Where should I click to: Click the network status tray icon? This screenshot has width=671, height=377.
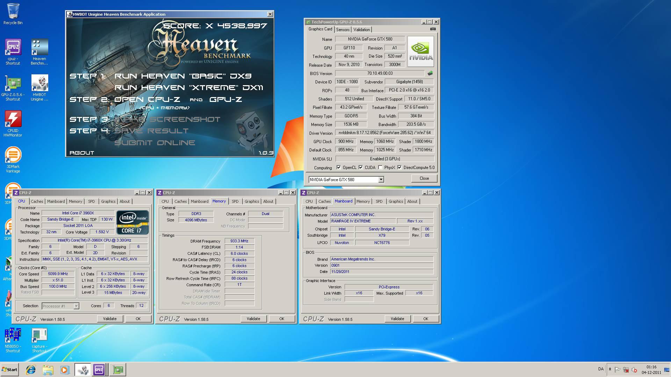626,369
